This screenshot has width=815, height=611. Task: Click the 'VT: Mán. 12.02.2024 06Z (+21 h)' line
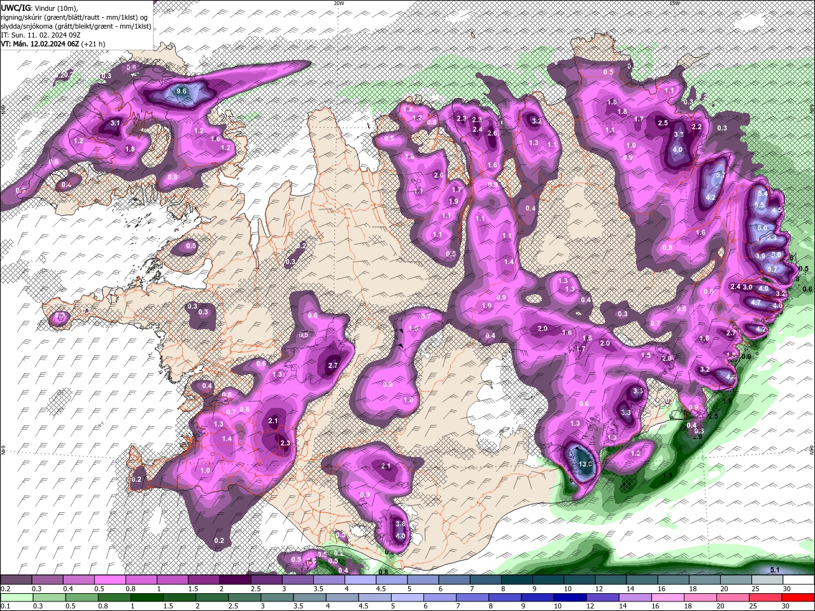tap(53, 43)
